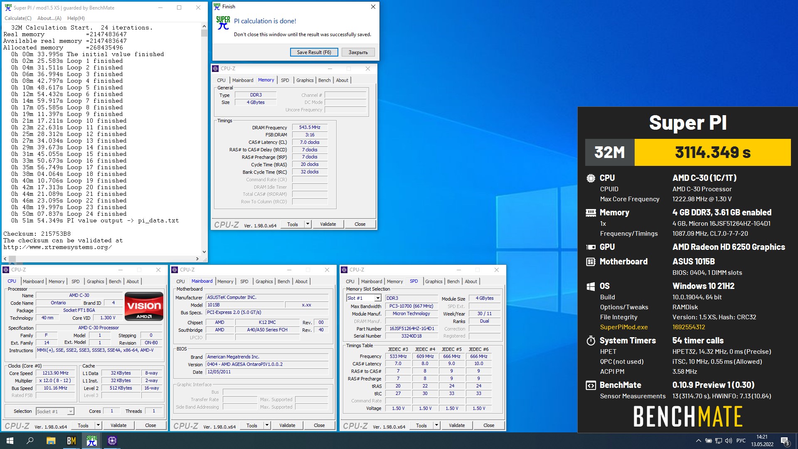798x449 pixels.
Task: Open the notification center icon
Action: tap(785, 441)
